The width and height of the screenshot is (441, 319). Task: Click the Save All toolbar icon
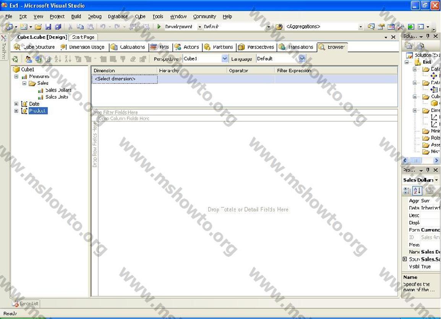pyautogui.click(x=58, y=27)
